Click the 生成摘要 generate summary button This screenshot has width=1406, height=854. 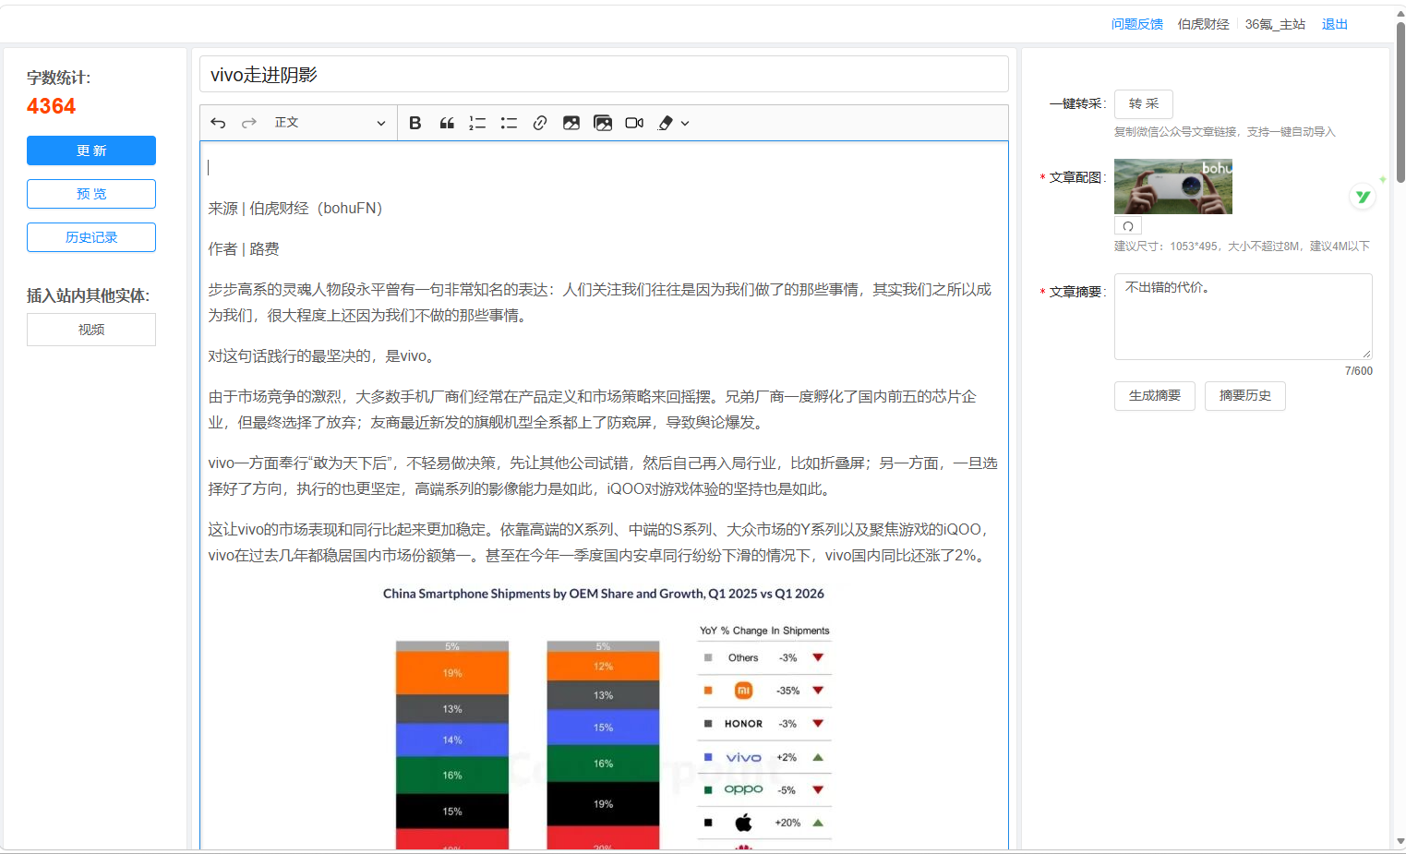click(x=1155, y=396)
